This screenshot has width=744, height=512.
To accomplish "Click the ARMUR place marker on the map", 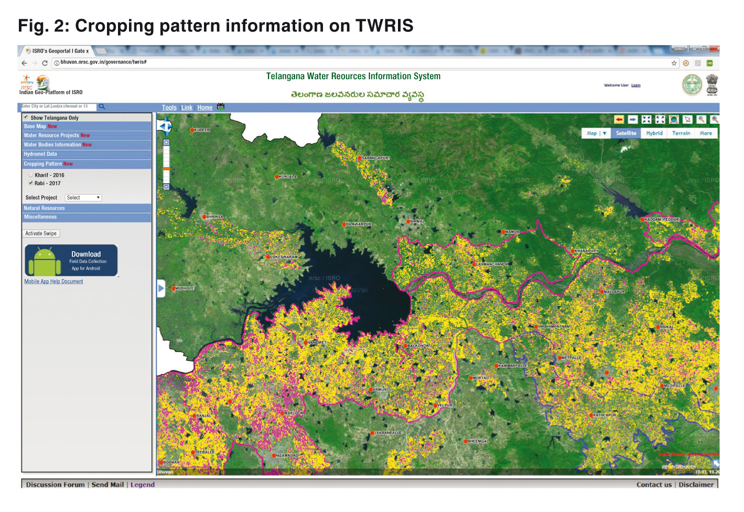I will click(x=371, y=390).
